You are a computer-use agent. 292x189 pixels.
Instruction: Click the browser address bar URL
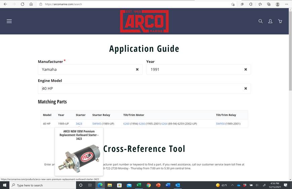coord(63,4)
